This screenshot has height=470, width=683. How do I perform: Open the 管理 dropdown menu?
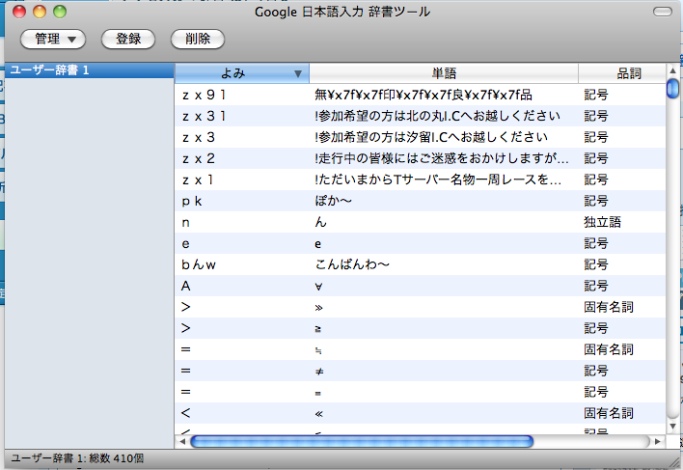click(x=53, y=40)
